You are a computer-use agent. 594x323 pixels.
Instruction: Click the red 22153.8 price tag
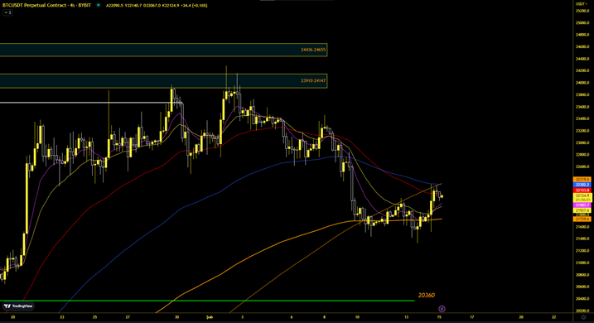point(582,190)
